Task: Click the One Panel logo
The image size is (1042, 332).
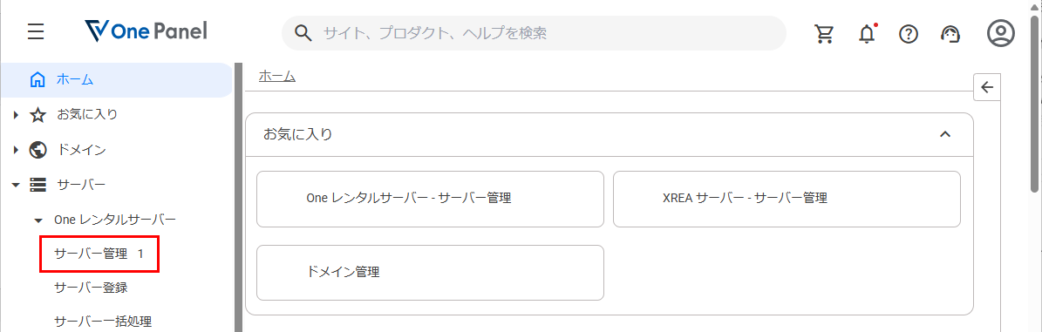Action: coord(146,31)
